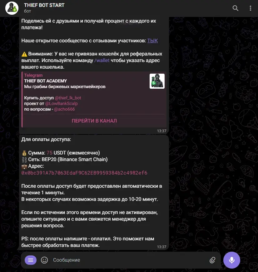Click the 75 USDT amount value
The height and width of the screenshot is (272, 258).
tap(49, 153)
